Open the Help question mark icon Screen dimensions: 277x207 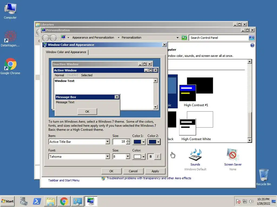(x=252, y=45)
